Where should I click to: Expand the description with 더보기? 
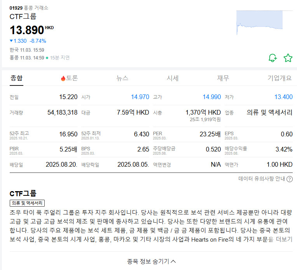click(284, 239)
